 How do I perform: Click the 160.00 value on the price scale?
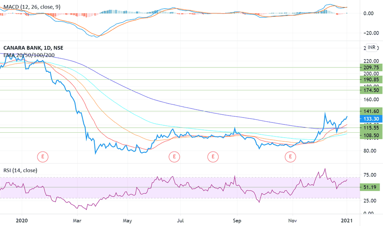(x=371, y=99)
